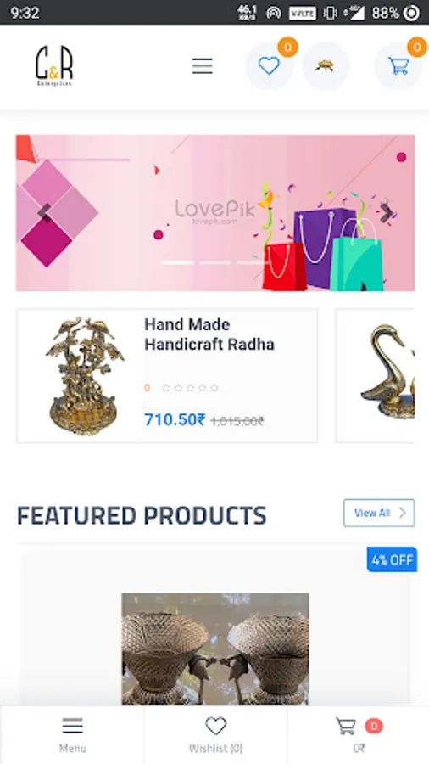Open the Wishlist (0) bottom tab
Image resolution: width=429 pixels, height=764 pixels.
(x=216, y=735)
